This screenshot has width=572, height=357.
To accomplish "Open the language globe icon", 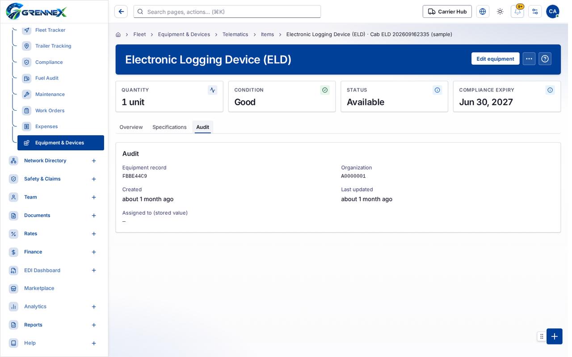I will click(x=483, y=12).
